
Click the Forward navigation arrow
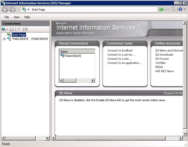pyautogui.click(x=13, y=10)
